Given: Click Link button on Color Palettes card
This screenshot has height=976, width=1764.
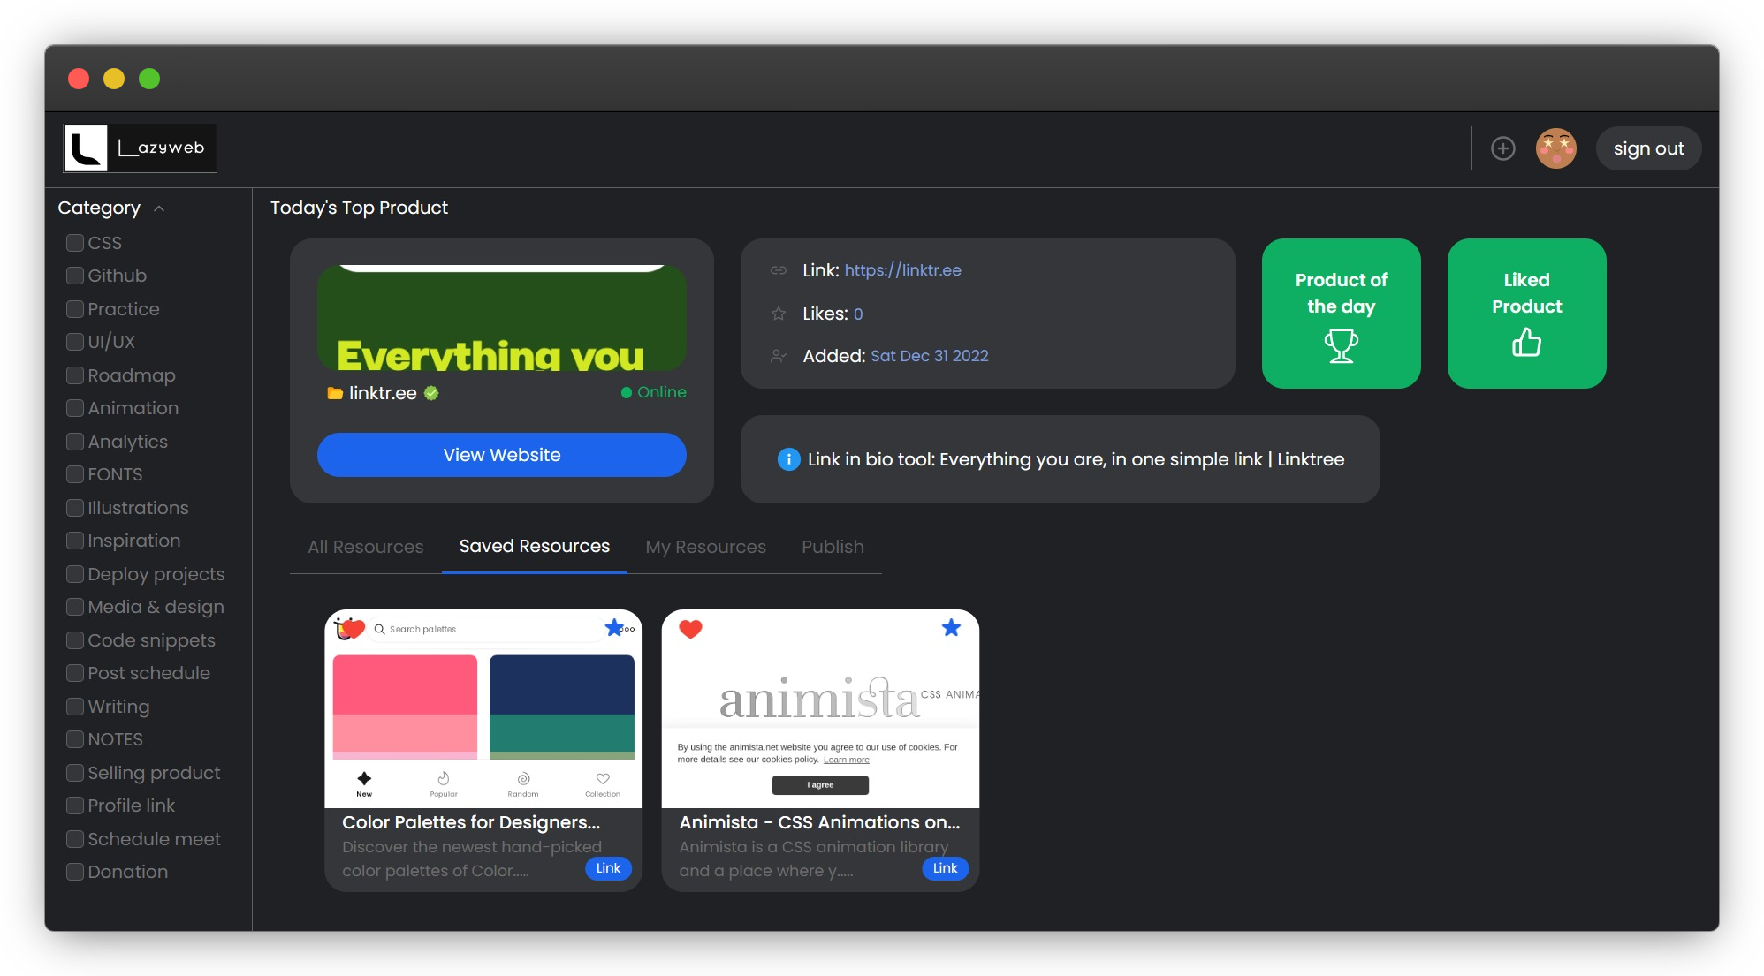Looking at the screenshot, I should [608, 868].
